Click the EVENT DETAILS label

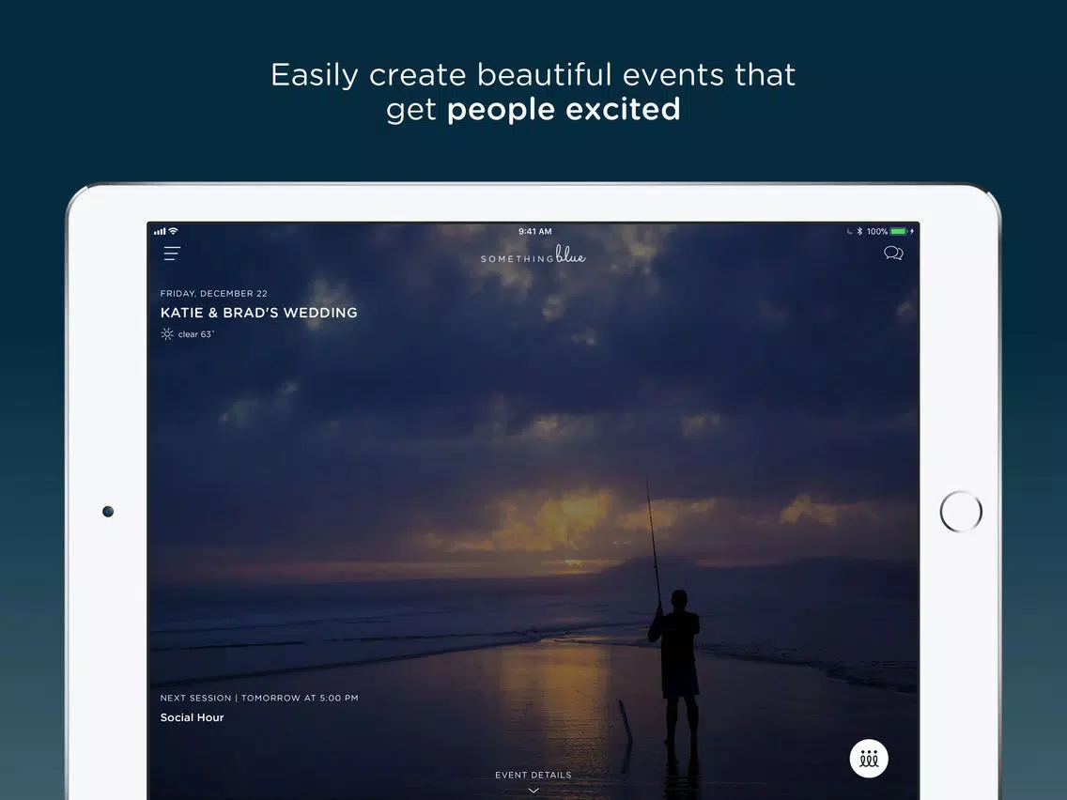(533, 775)
